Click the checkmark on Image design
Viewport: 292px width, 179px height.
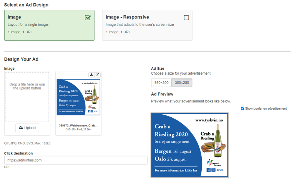(88, 18)
